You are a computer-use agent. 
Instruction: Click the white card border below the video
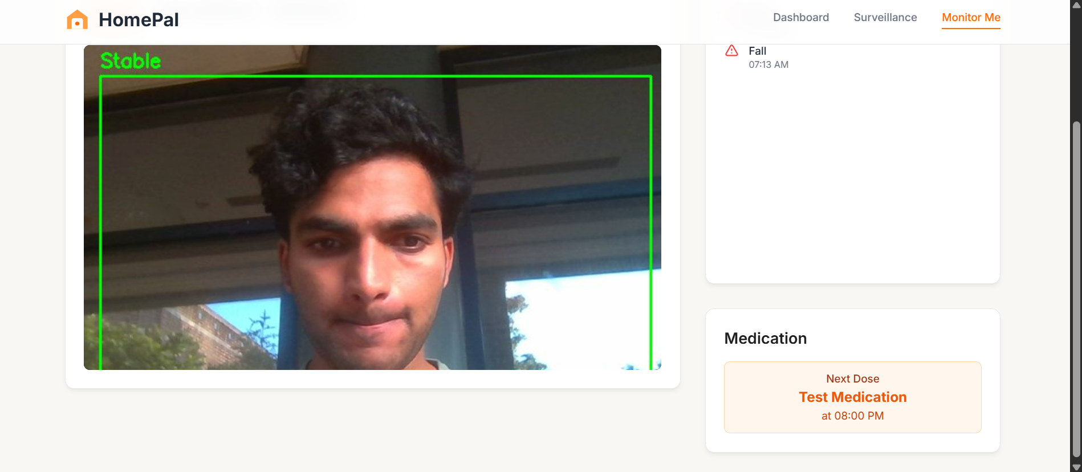click(x=372, y=379)
